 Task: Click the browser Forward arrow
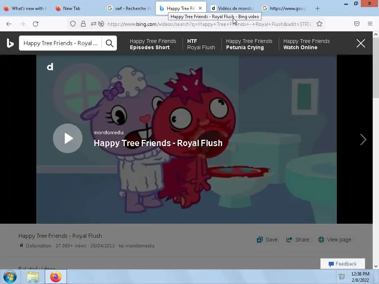point(22,24)
